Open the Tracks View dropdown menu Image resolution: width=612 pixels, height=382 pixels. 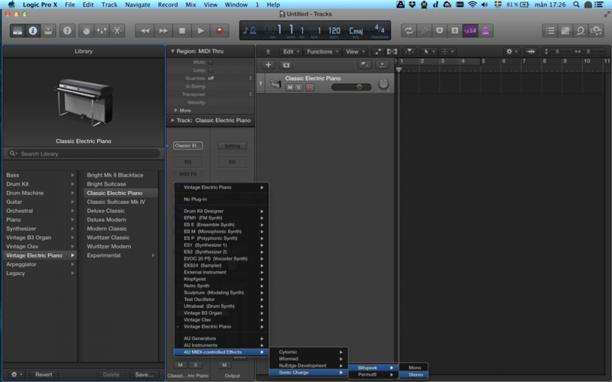point(355,51)
